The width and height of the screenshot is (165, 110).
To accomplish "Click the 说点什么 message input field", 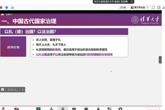I will click(x=13, y=89).
